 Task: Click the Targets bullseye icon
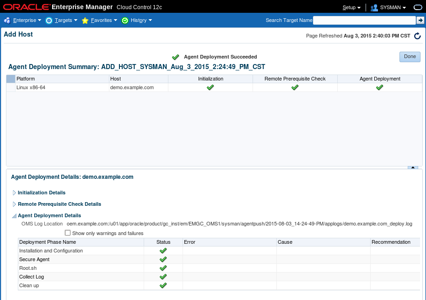[x=49, y=21]
